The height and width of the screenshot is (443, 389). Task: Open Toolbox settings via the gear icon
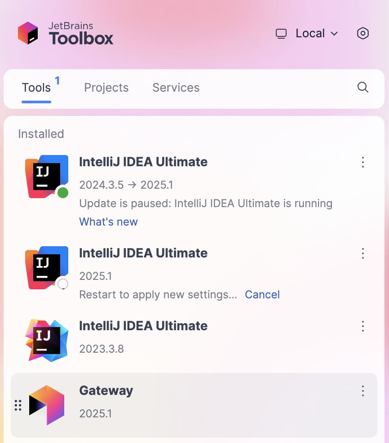(x=362, y=33)
